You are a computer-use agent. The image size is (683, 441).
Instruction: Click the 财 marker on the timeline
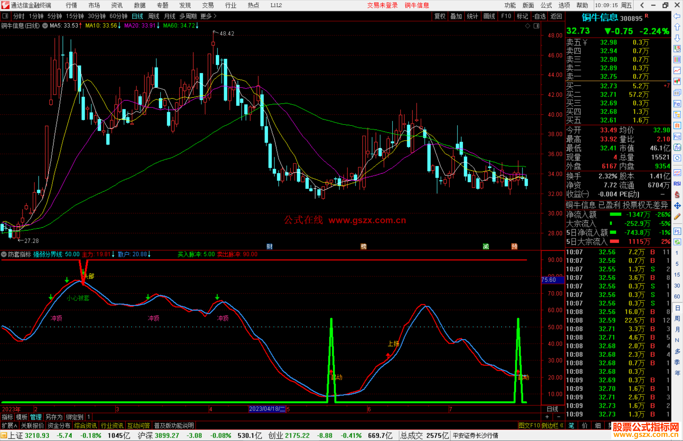point(269,247)
